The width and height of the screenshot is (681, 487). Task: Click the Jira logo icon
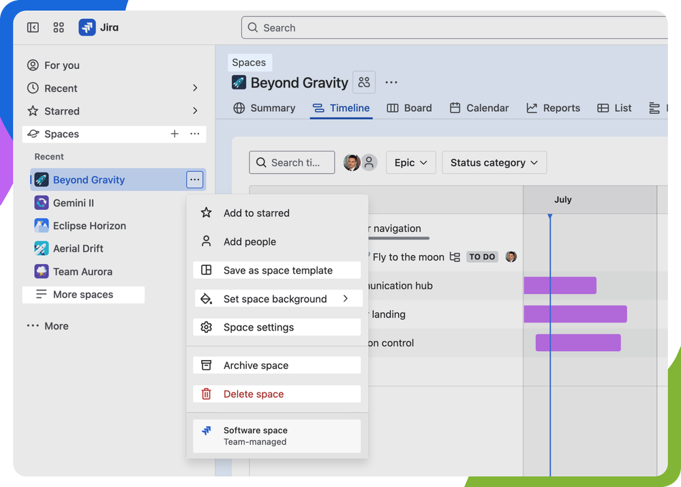[x=87, y=28]
